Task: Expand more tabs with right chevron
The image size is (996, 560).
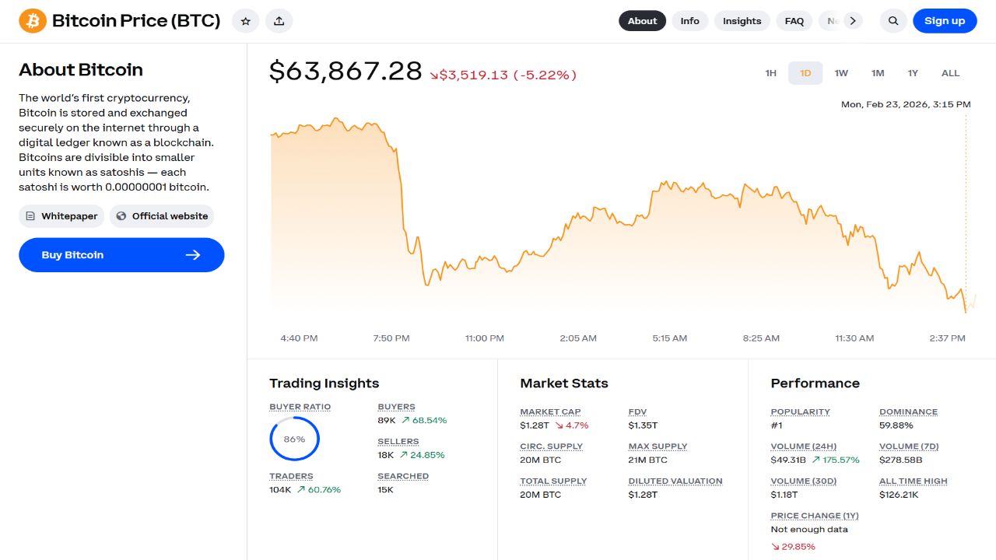Action: [x=854, y=21]
